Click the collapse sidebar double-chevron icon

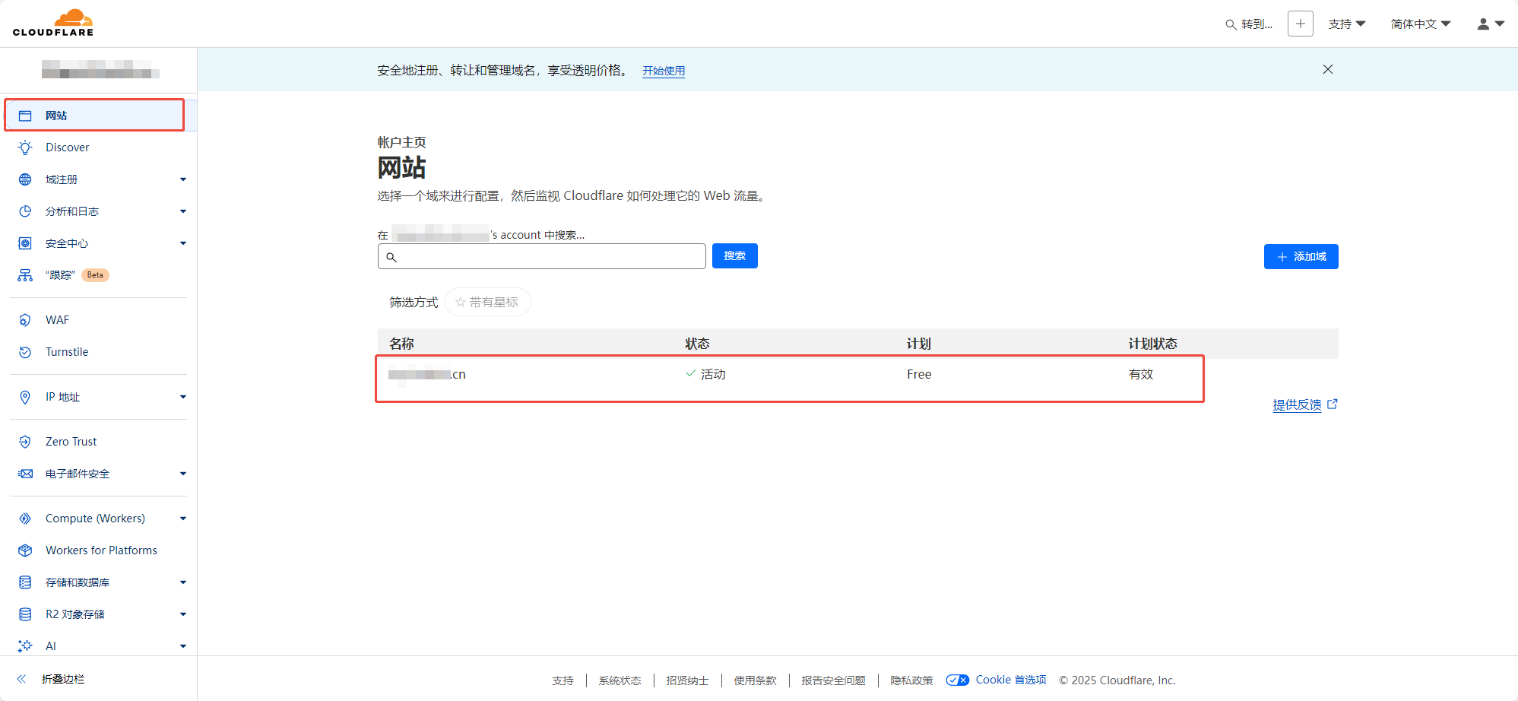click(x=21, y=679)
